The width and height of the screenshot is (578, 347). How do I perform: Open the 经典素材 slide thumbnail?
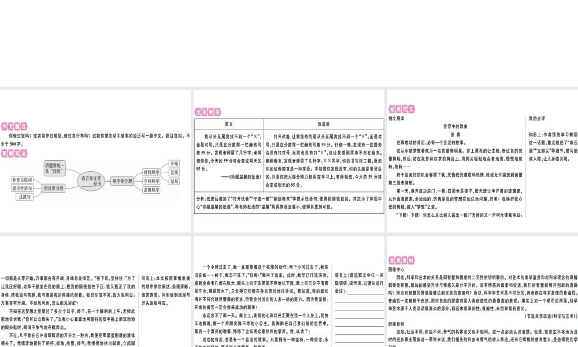click(483, 291)
